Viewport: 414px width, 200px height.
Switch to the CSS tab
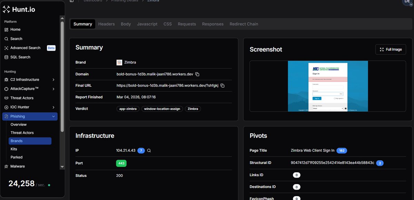(168, 24)
